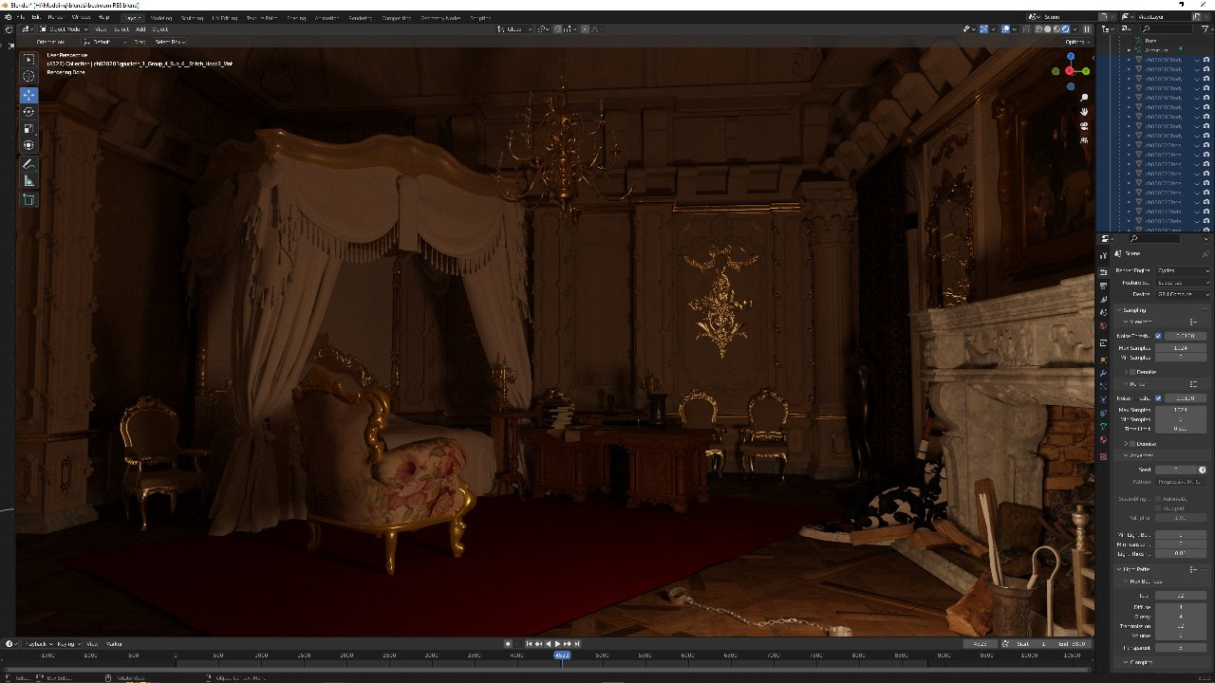Open the timeline Keying popover

68,644
